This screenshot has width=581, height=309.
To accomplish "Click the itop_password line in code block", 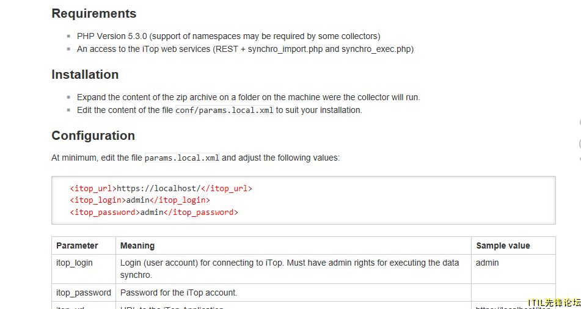I will 154,213.
